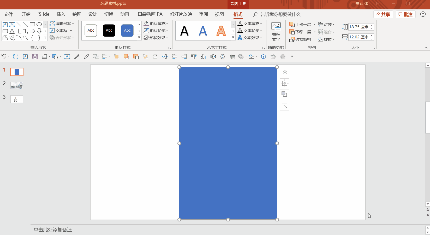
Task: Select the oval shape in shapes gallery
Action: click(x=39, y=24)
